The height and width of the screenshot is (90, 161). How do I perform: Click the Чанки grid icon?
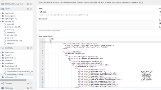[x=3, y=9]
